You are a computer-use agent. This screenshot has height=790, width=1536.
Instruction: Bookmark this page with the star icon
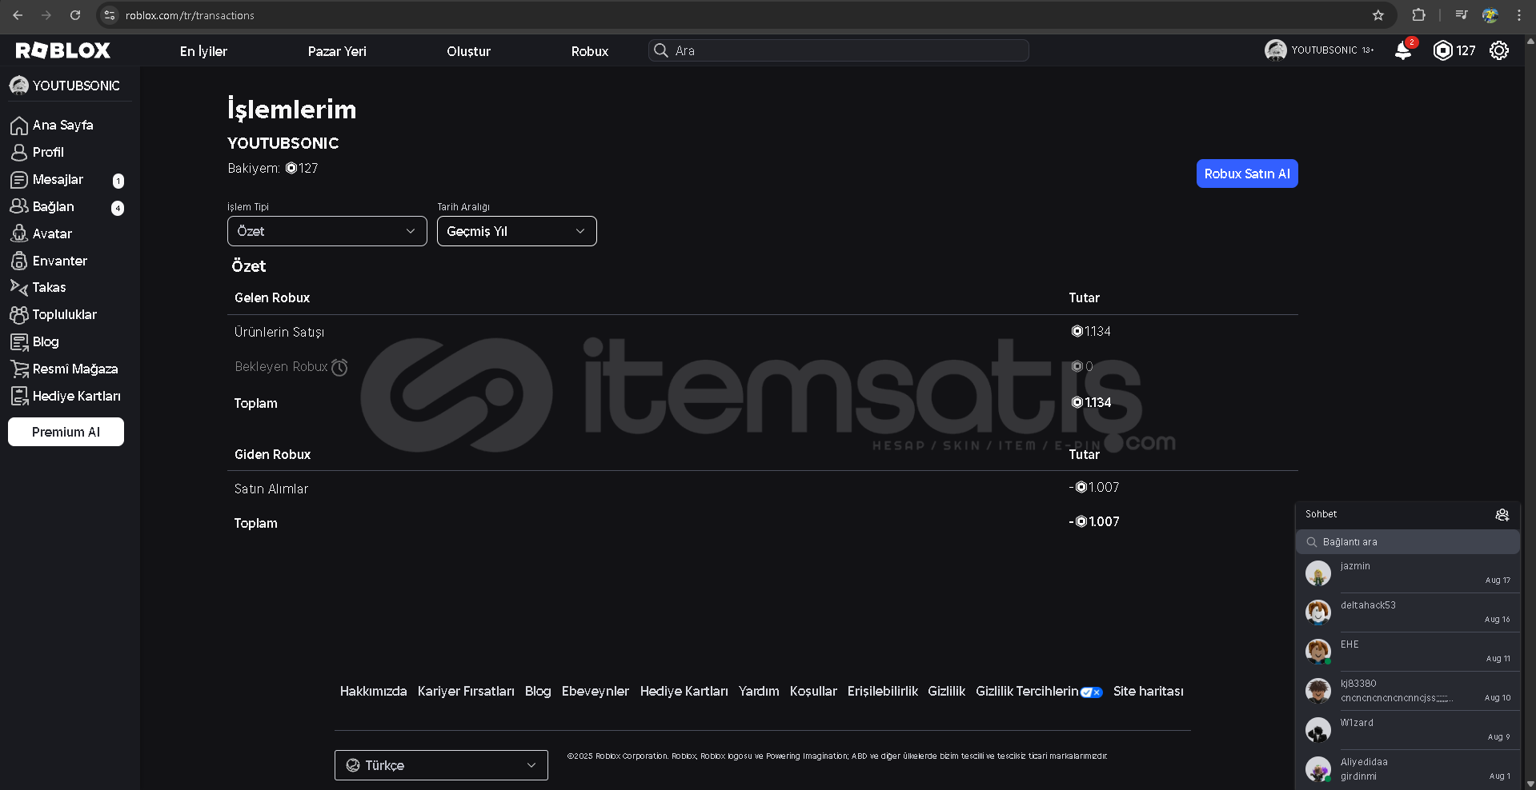tap(1378, 15)
